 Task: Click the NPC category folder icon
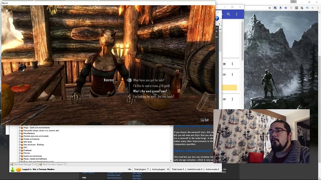tap(22, 147)
